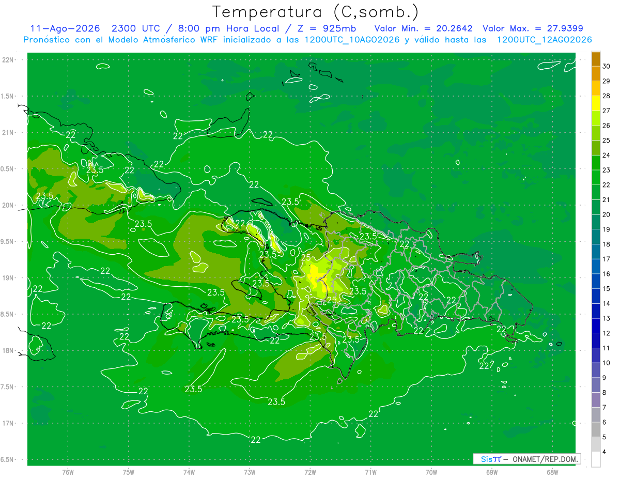Click the color scale label '7'

point(605,407)
